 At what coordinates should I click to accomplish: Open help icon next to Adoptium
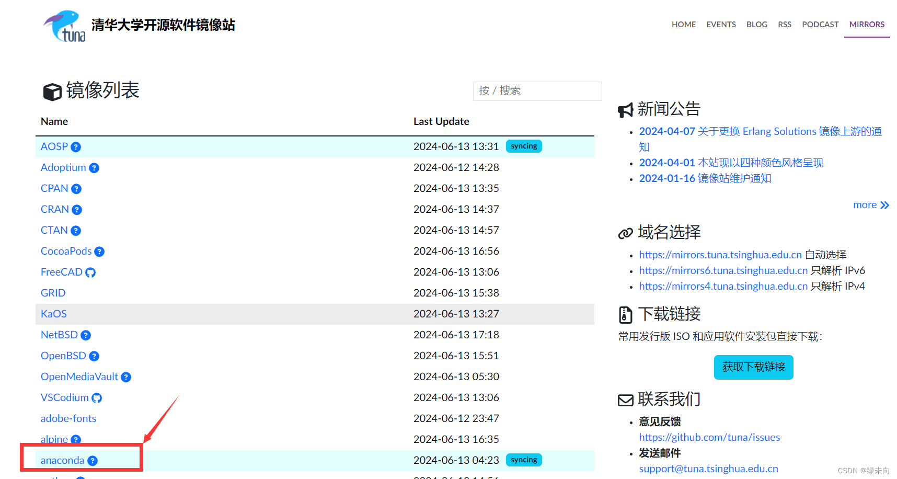[94, 168]
